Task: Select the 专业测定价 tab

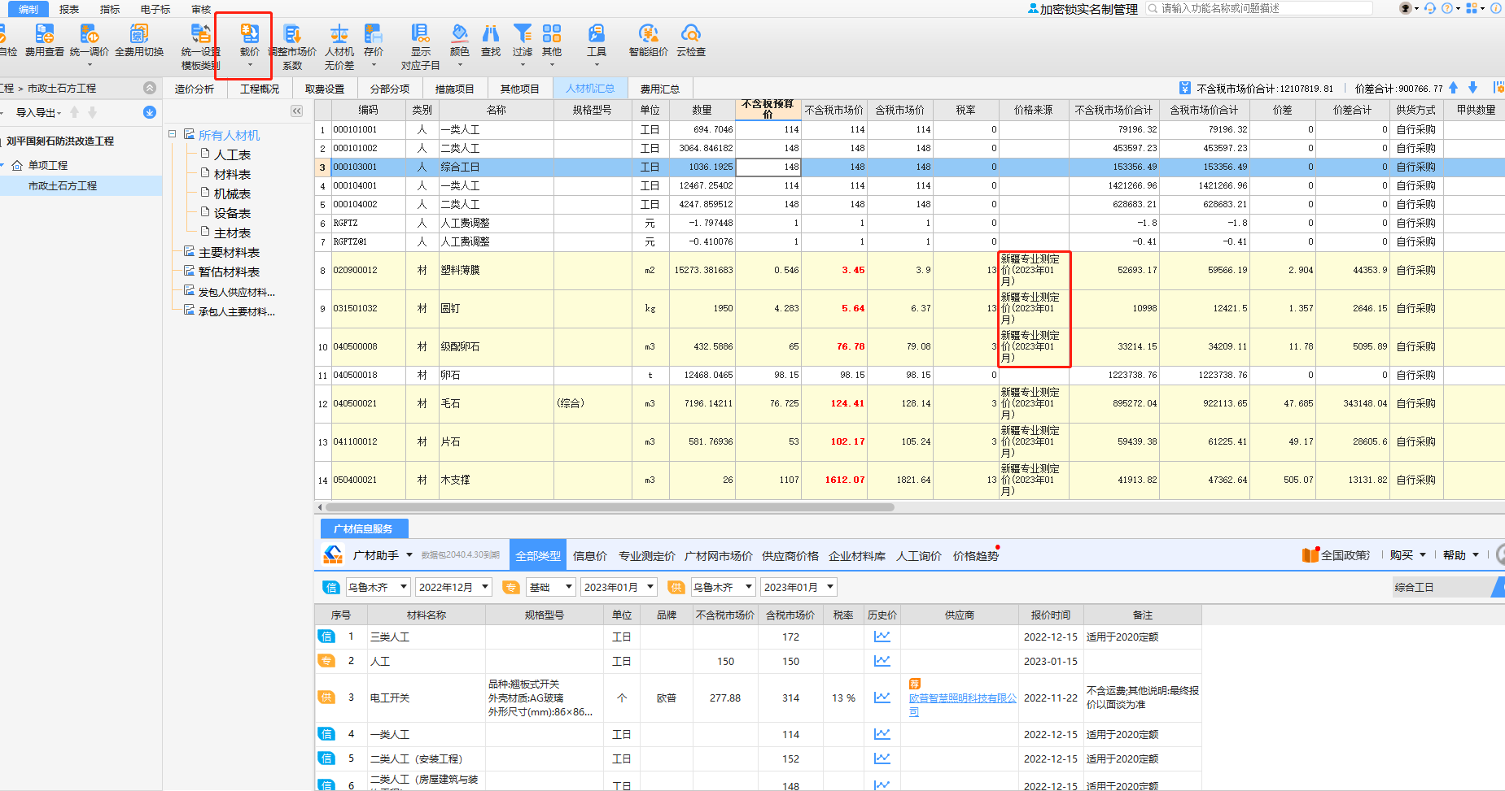Action: [x=646, y=556]
